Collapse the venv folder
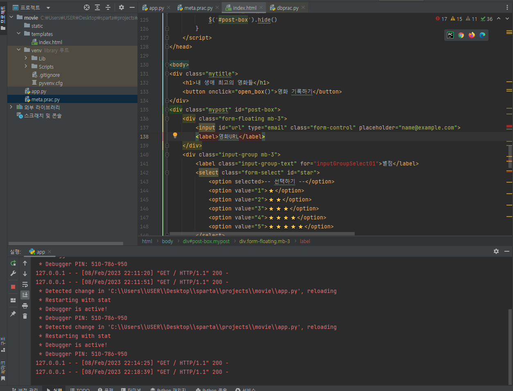 point(18,50)
